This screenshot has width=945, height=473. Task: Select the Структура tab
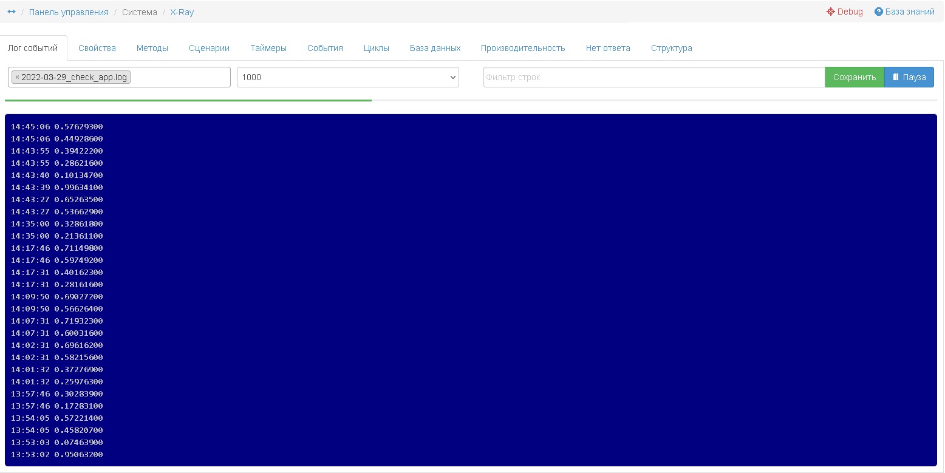pos(672,48)
